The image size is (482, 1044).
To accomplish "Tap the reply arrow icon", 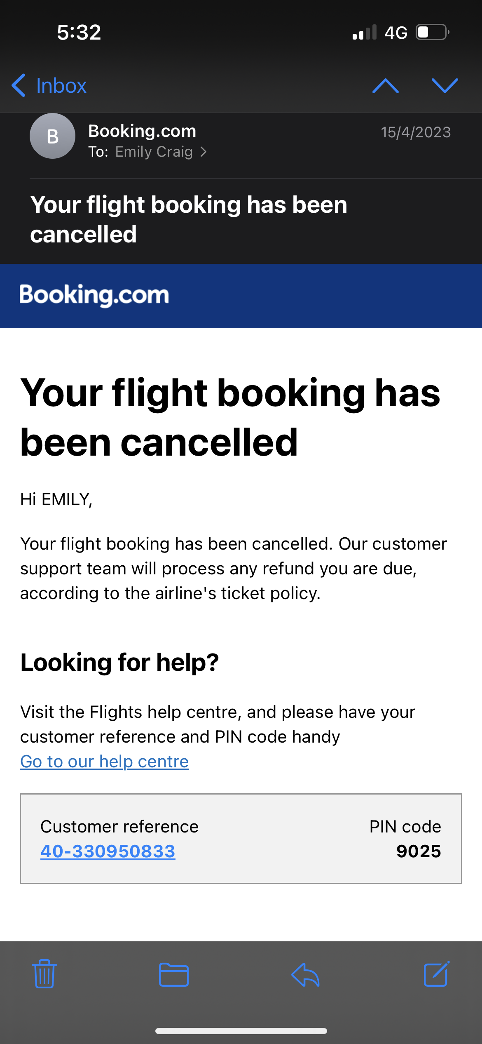I will (x=305, y=975).
